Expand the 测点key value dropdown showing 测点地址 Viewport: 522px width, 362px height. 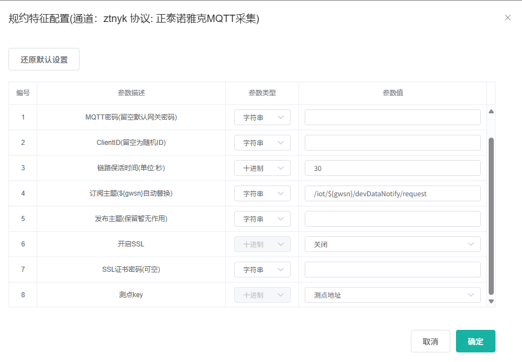click(392, 295)
